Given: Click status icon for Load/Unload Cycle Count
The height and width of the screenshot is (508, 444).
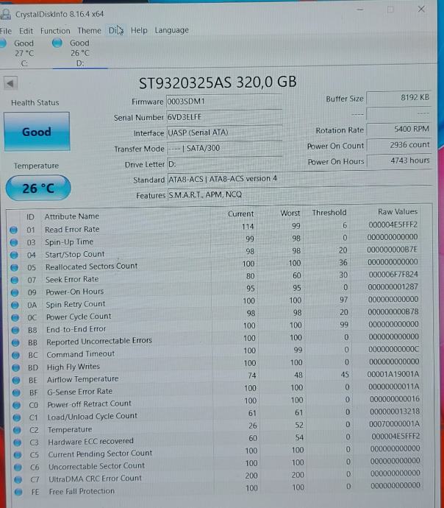Looking at the screenshot, I should (17, 417).
